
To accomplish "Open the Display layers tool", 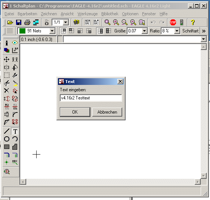I will (7, 50).
